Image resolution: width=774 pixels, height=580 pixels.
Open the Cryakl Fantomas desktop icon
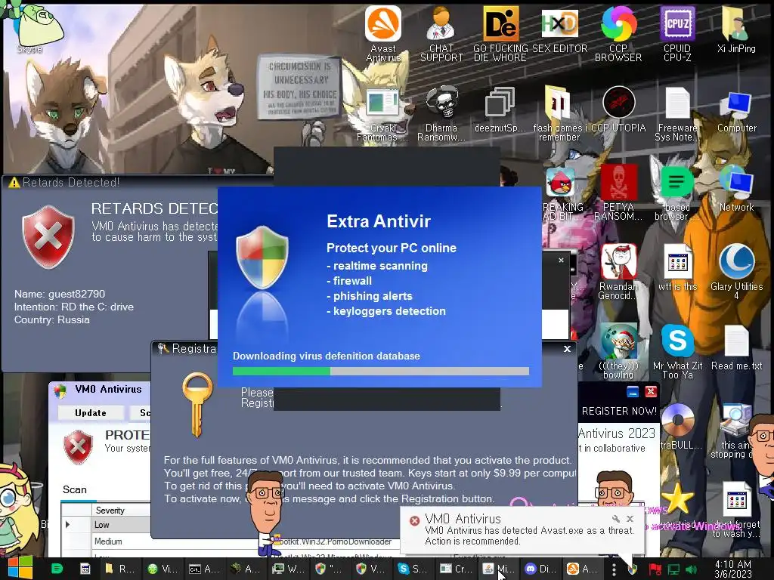383,113
